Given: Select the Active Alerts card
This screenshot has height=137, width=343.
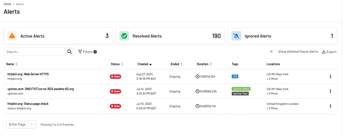Looking at the screenshot, I should pyautogui.click(x=58, y=36).
